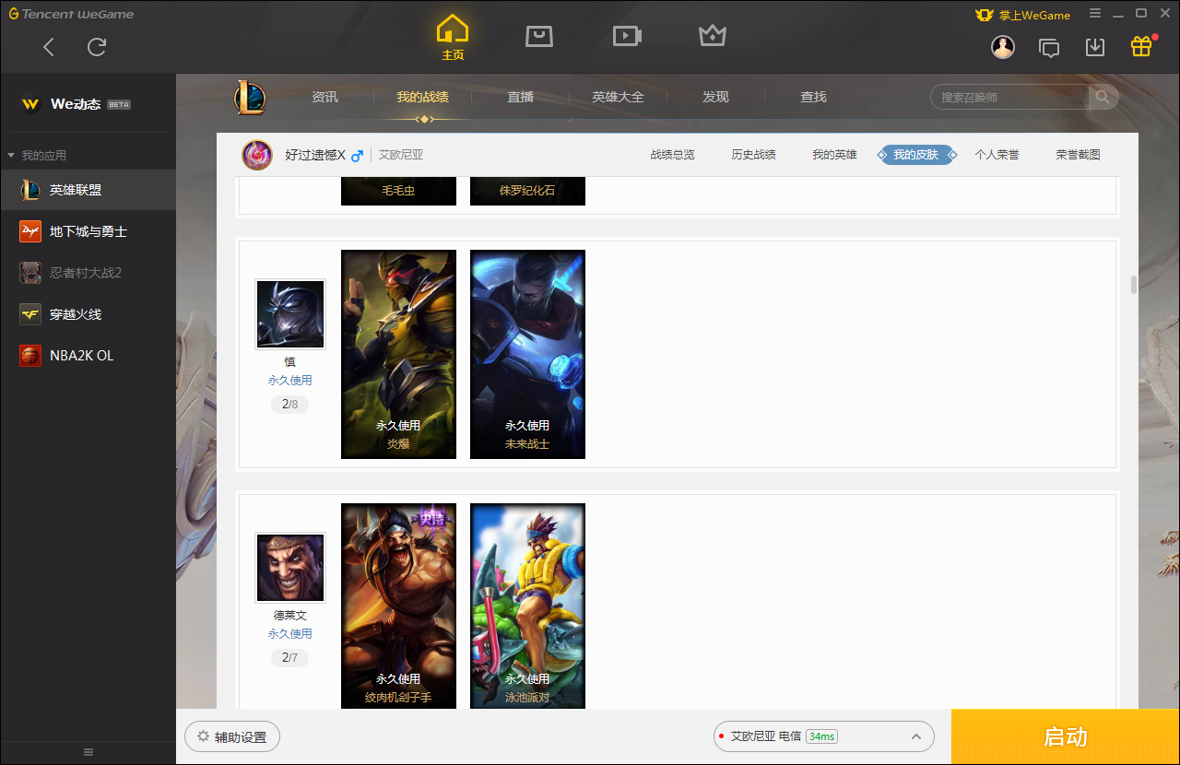Click the 毛毛虫 skin card
This screenshot has width=1180, height=765.
398,191
